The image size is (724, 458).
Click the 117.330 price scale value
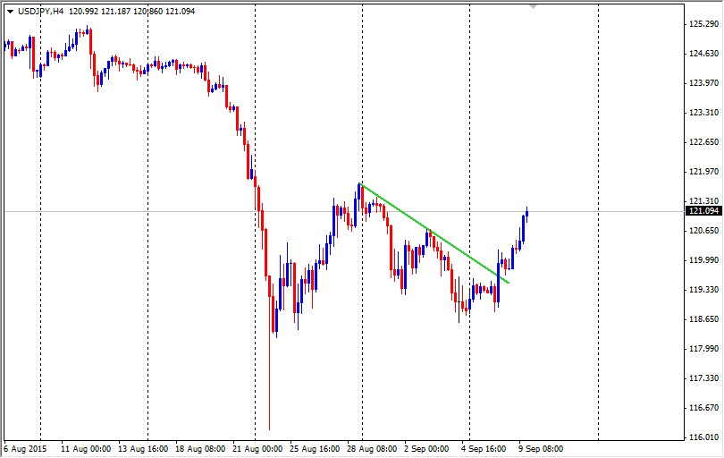click(703, 378)
